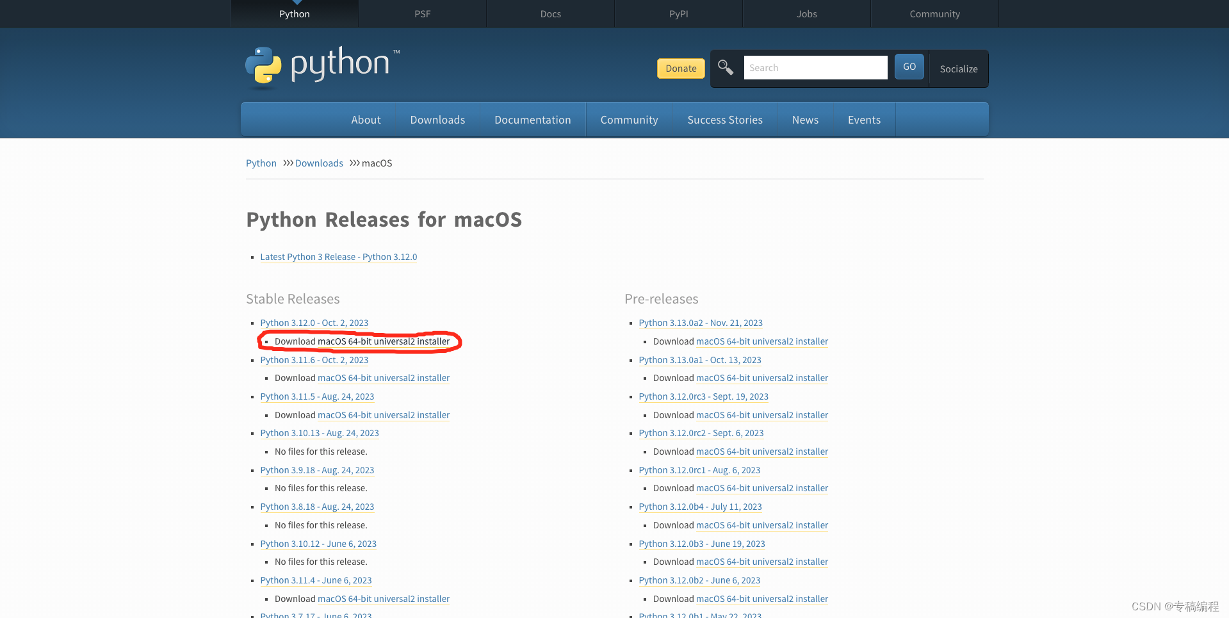Download installer under Python 3.13.0a1

pos(762,378)
